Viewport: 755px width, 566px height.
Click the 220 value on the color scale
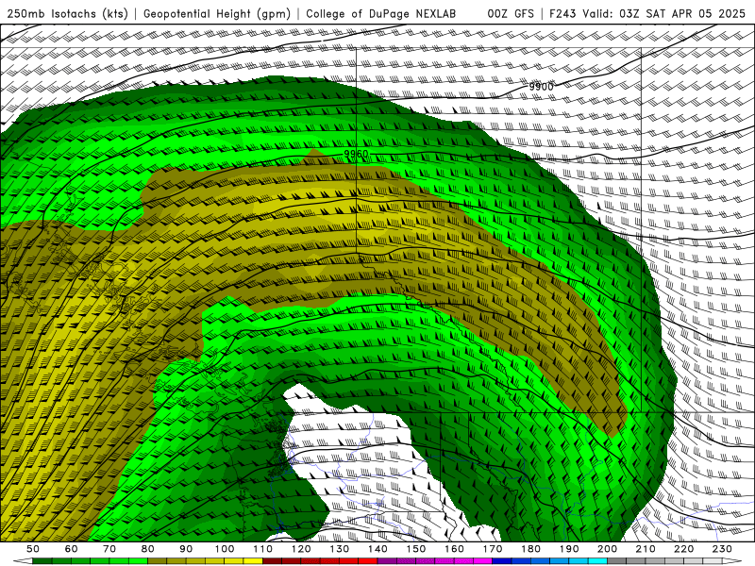pos(684,549)
